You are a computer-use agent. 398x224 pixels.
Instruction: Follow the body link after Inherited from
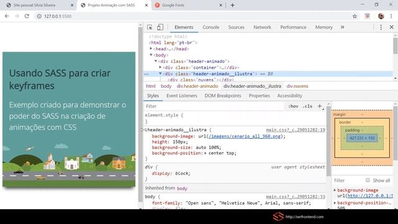coord(182,189)
